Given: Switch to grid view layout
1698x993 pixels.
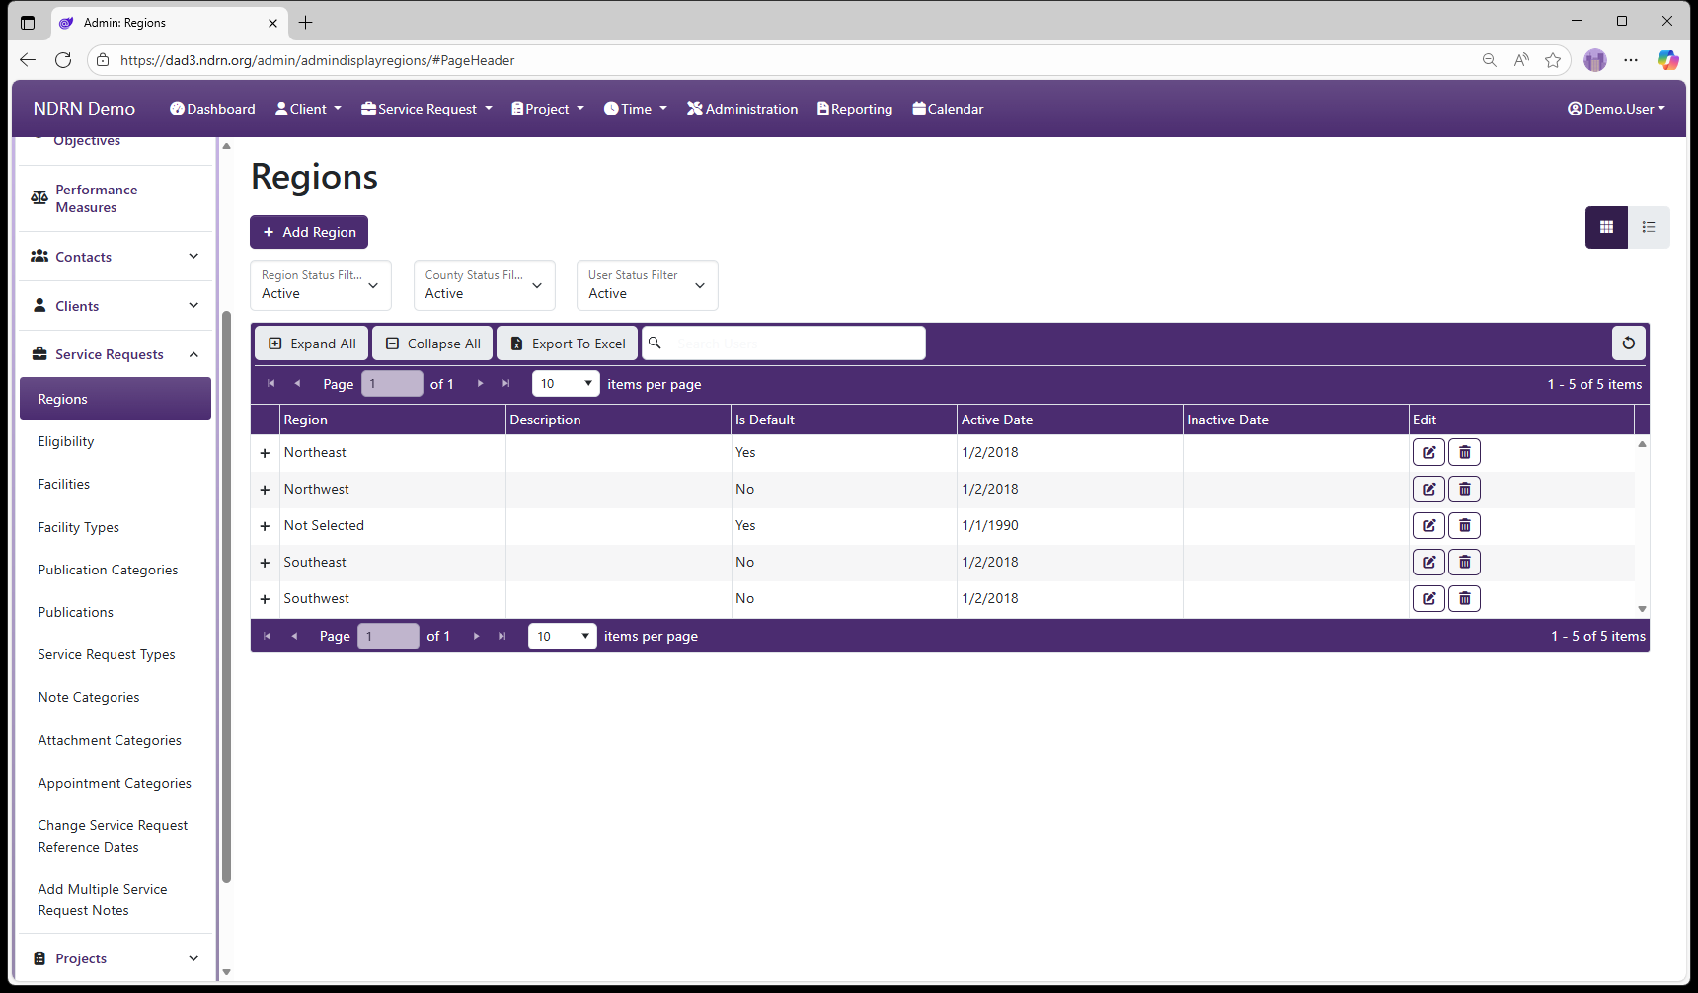Looking at the screenshot, I should [x=1606, y=227].
